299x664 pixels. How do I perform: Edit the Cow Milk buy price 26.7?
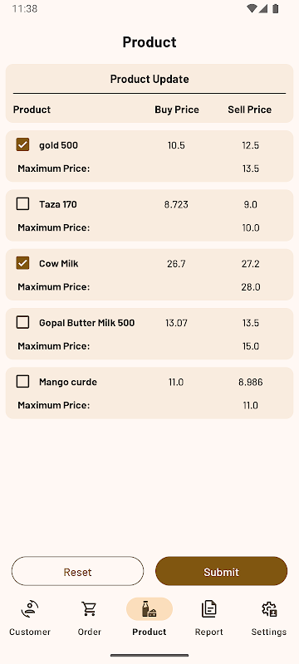click(x=176, y=264)
